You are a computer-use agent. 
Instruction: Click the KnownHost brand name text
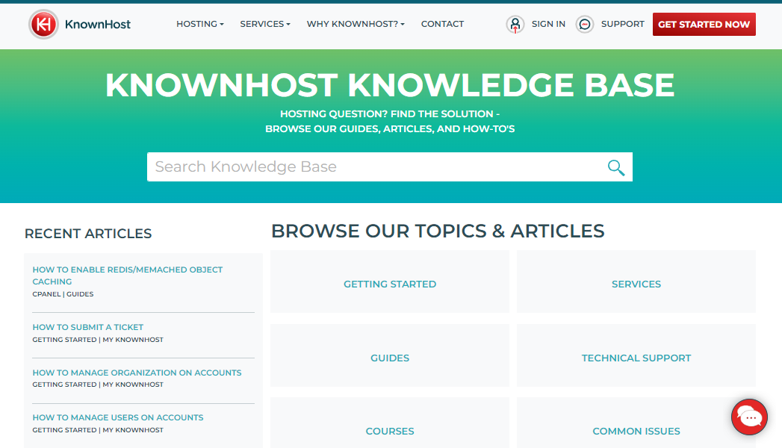[x=98, y=25]
